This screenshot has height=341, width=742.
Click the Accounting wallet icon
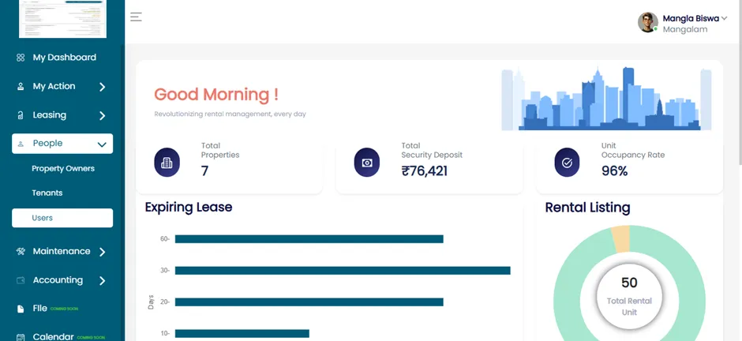point(21,280)
